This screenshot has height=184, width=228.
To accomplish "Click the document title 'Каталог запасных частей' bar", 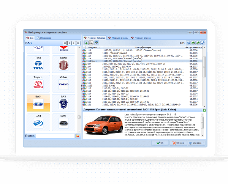I will pos(142,110).
